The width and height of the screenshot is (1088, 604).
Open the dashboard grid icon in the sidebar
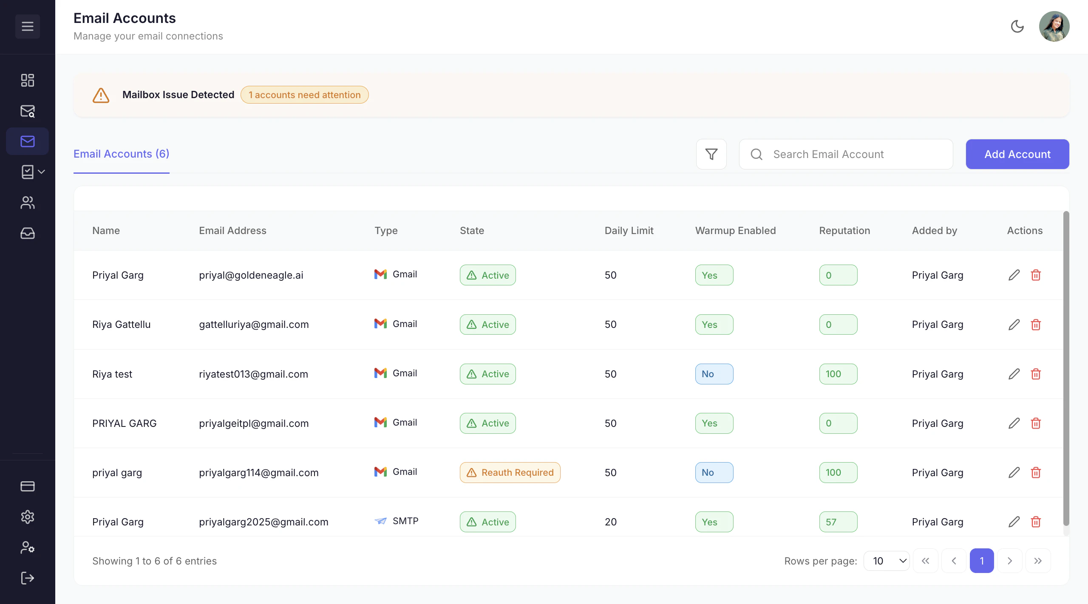coord(27,80)
